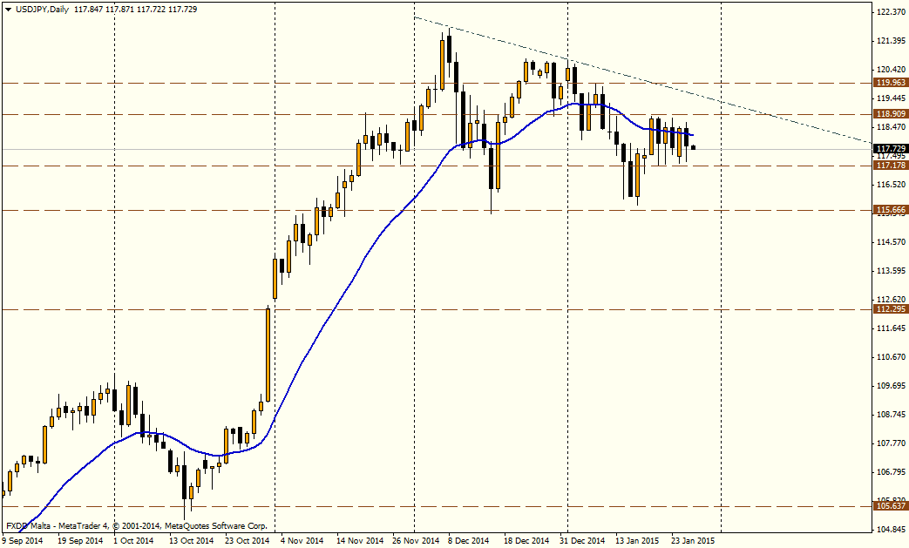Select the 105.637 price level tag
This screenshot has width=909, height=548.
pos(890,506)
